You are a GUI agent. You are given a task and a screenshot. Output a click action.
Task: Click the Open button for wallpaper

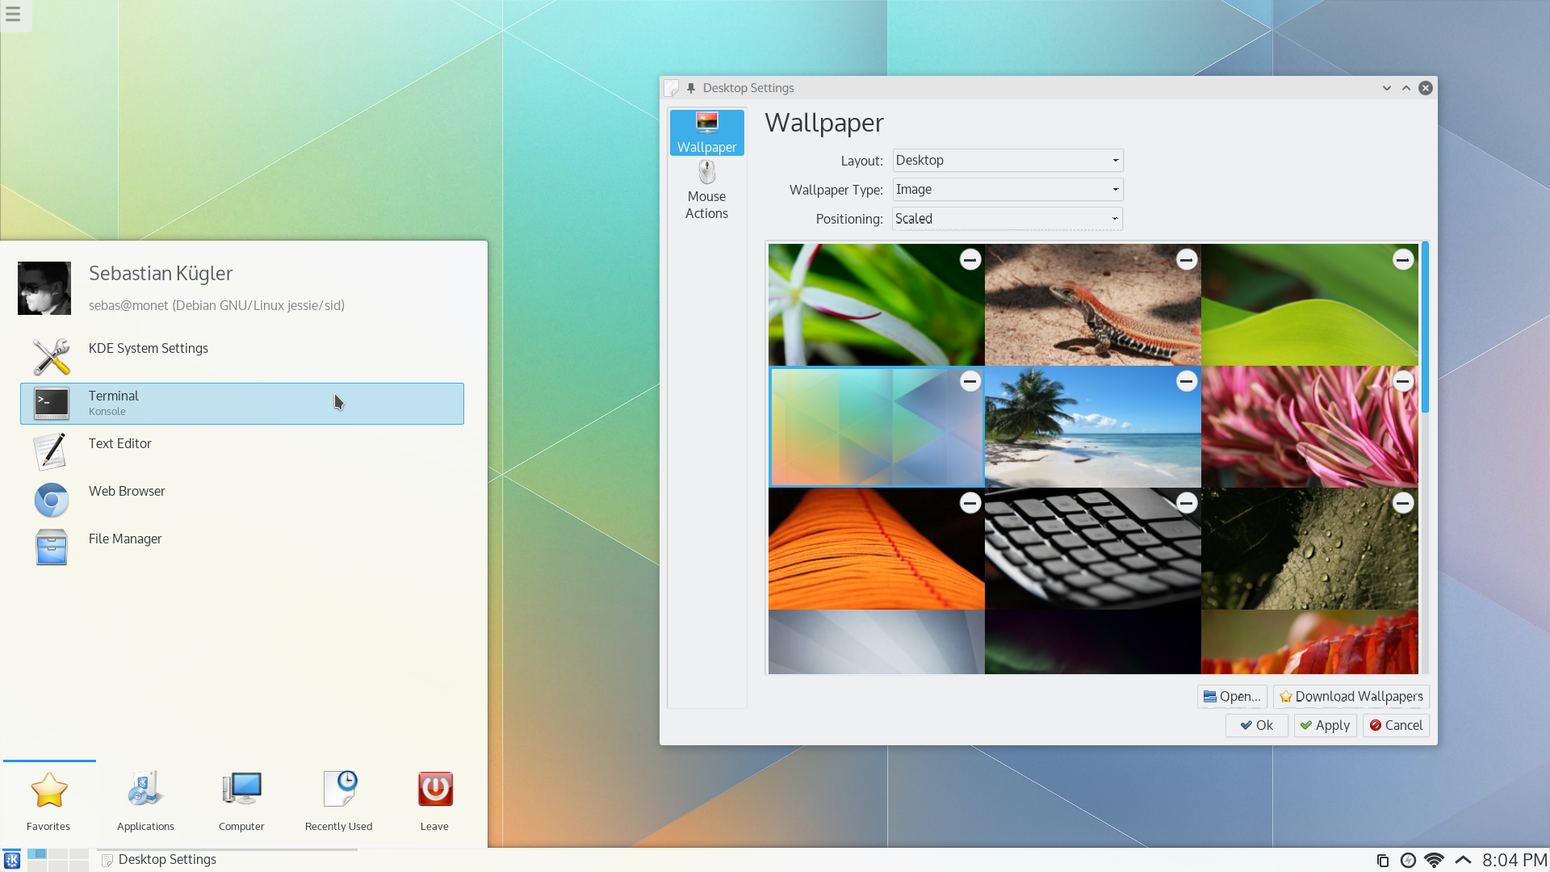tap(1230, 696)
